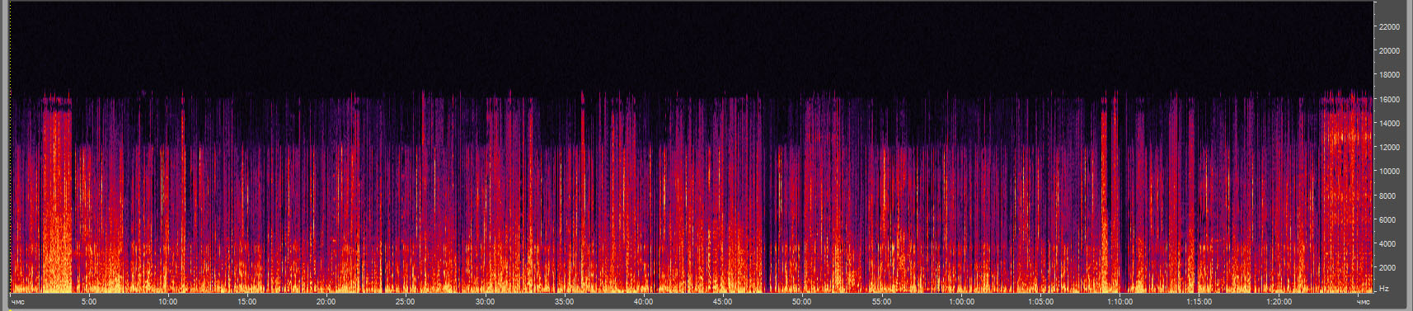1413x311 pixels.
Task: Click the Hz unit label on the frequency scale
Action: 1384,289
